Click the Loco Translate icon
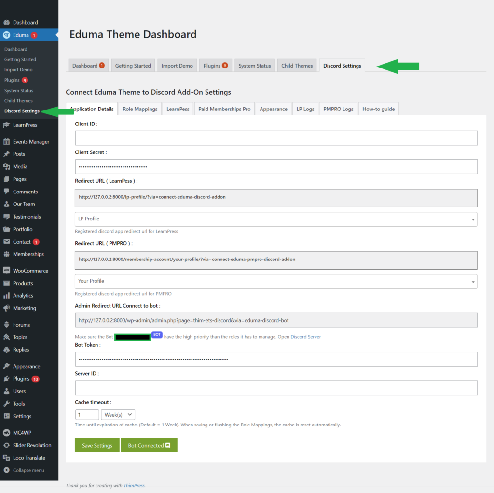494x493 pixels. [x=7, y=458]
